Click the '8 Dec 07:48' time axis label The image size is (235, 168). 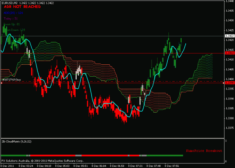(154, 166)
